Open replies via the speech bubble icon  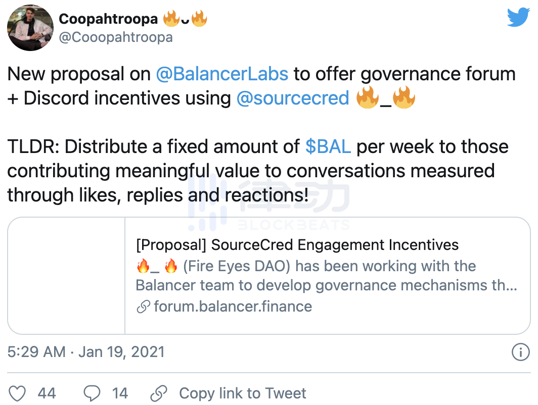pos(92,393)
